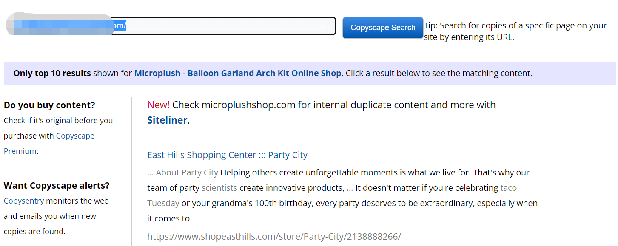The height and width of the screenshot is (246, 618).
Task: Click the bold "Only top 10 results" text
Action: [52, 73]
